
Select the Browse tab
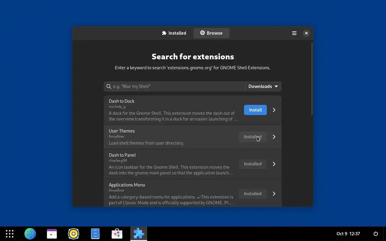(211, 33)
